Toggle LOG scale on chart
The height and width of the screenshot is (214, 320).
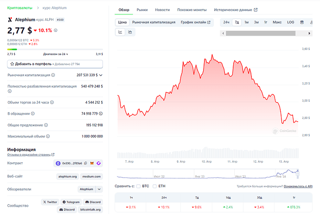coord(291,22)
